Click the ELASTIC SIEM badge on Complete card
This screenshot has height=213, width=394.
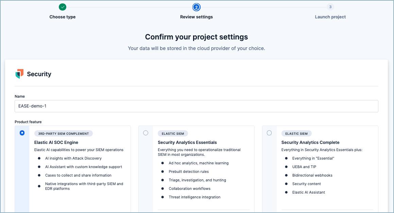pos(296,133)
